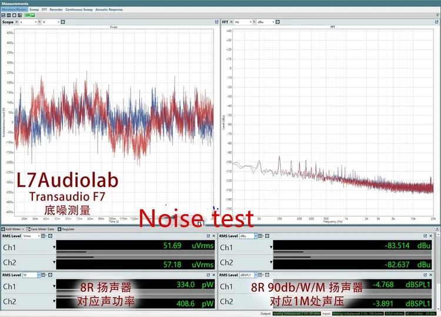Pop out the Vrms RMS Level meter
Image resolution: width=441 pixels, height=317 pixels.
(208, 236)
